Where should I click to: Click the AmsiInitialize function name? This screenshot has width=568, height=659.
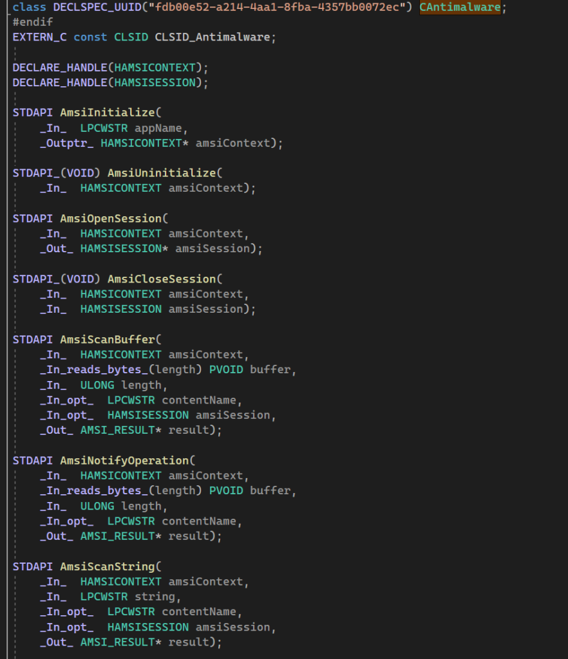108,113
